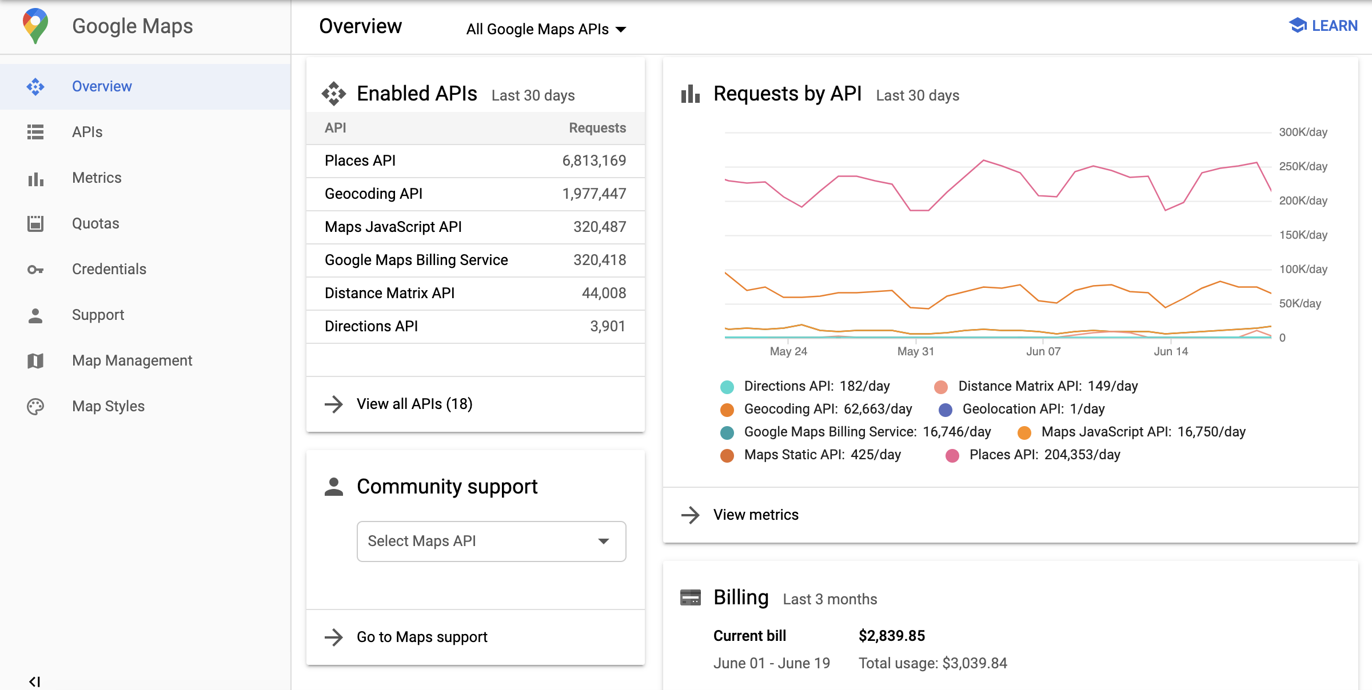This screenshot has width=1372, height=690.
Task: Expand View all APIs (18) list
Action: pos(414,404)
